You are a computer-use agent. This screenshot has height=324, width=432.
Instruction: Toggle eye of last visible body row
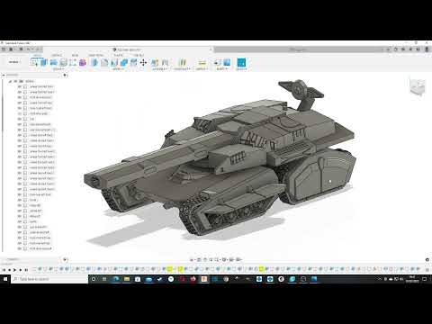click(20, 248)
